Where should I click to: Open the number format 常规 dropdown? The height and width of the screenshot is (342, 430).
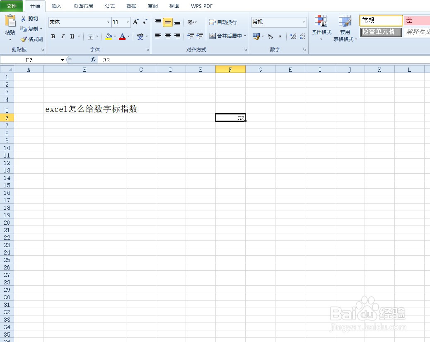pos(304,22)
